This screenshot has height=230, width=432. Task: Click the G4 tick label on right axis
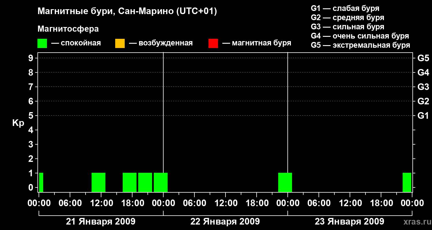[x=423, y=72]
